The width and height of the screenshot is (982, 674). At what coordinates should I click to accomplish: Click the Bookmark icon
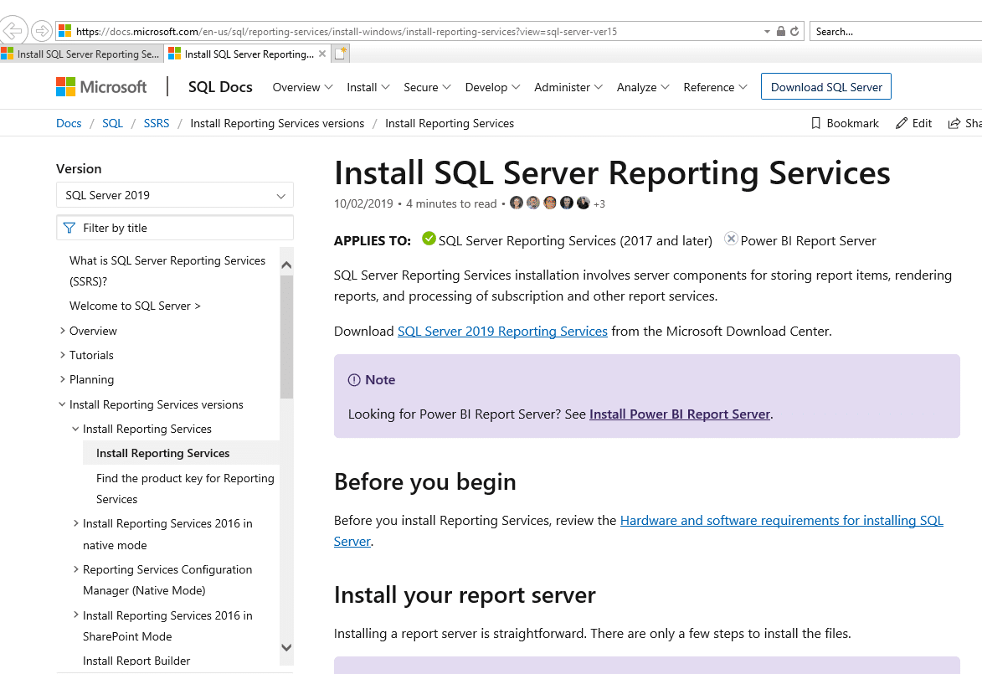816,123
